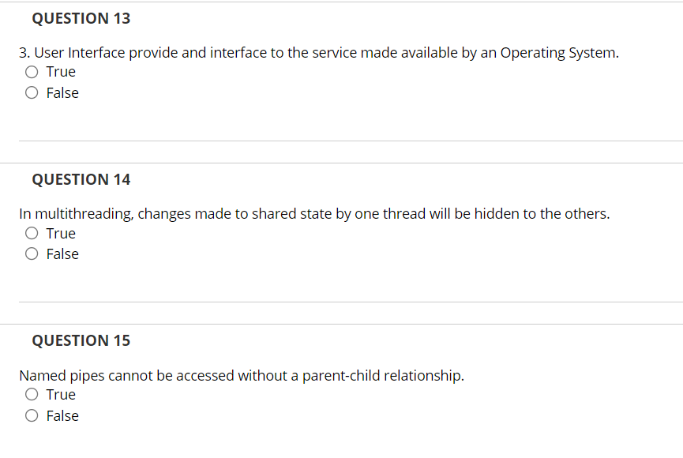This screenshot has width=683, height=458.
Task: Click the True label beside Question 15 radio
Action: (x=61, y=394)
